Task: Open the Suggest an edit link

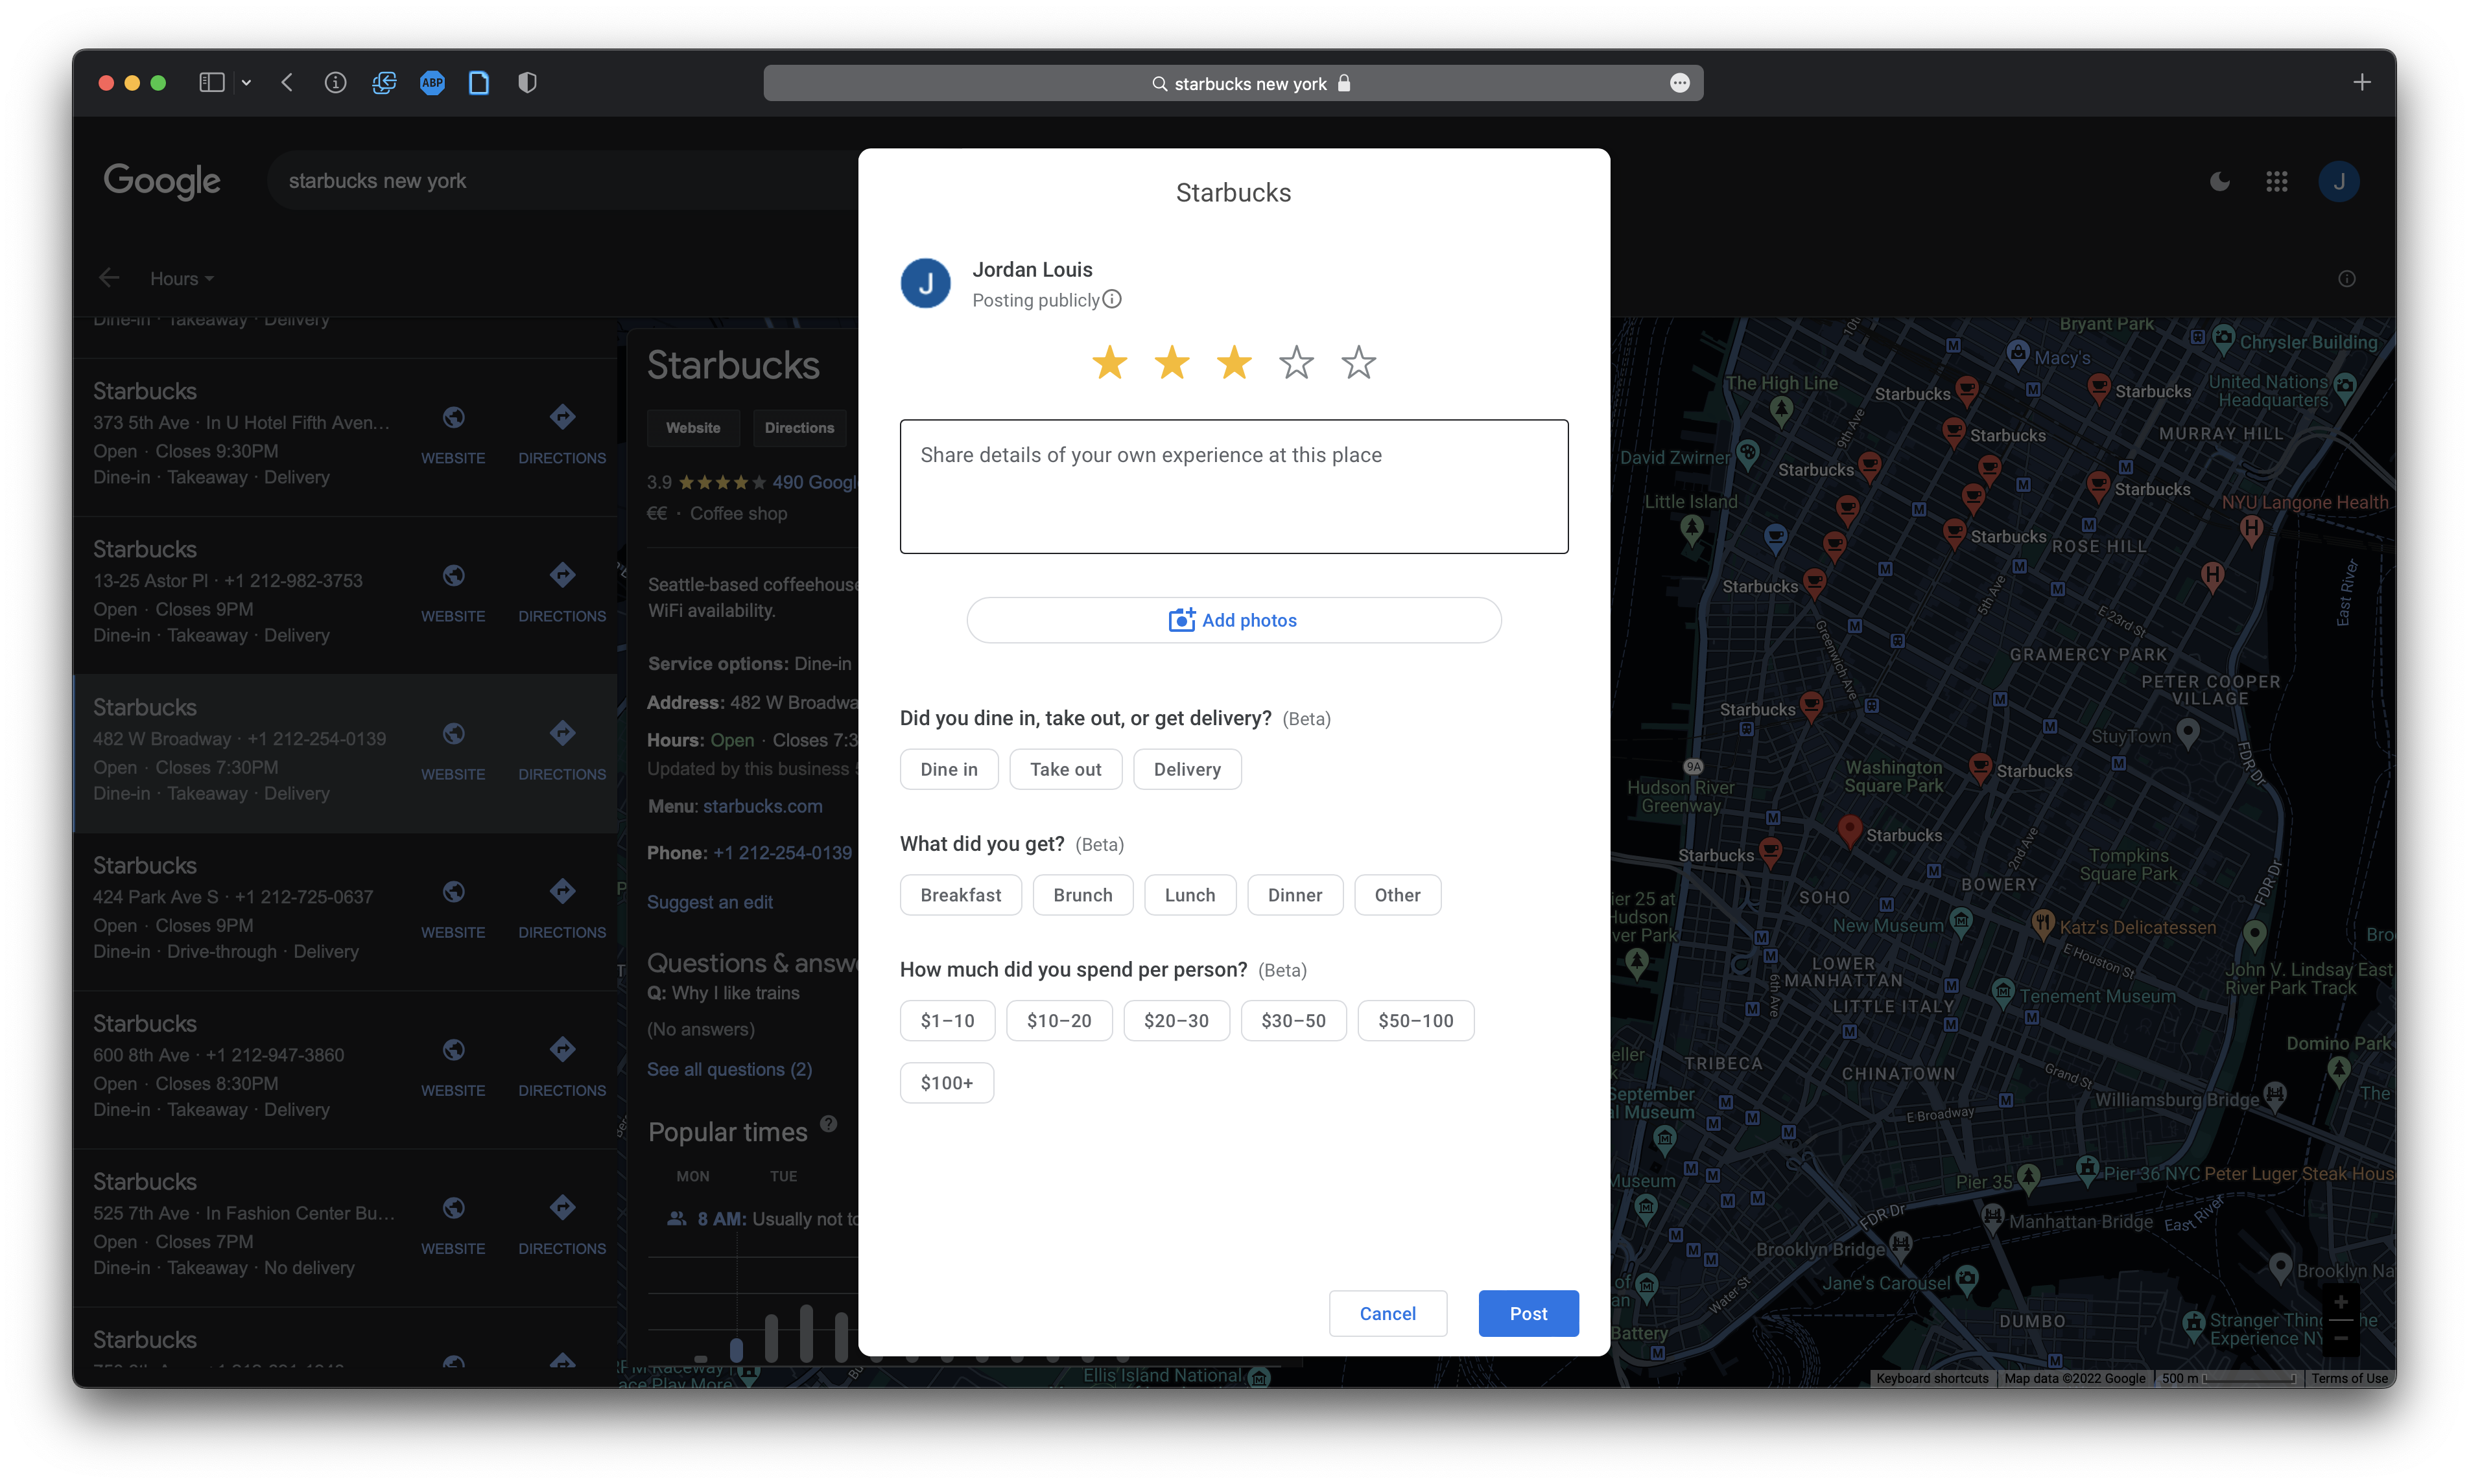Action: 709,902
